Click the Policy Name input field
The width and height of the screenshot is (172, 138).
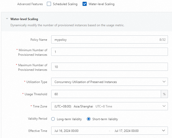[104, 40]
